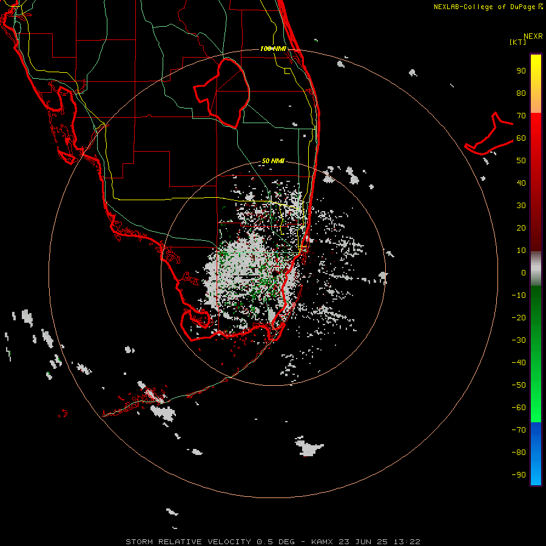The image size is (546, 546).
Task: Click the STORM RELATIVE VELOCITY caption
Action: (x=273, y=542)
